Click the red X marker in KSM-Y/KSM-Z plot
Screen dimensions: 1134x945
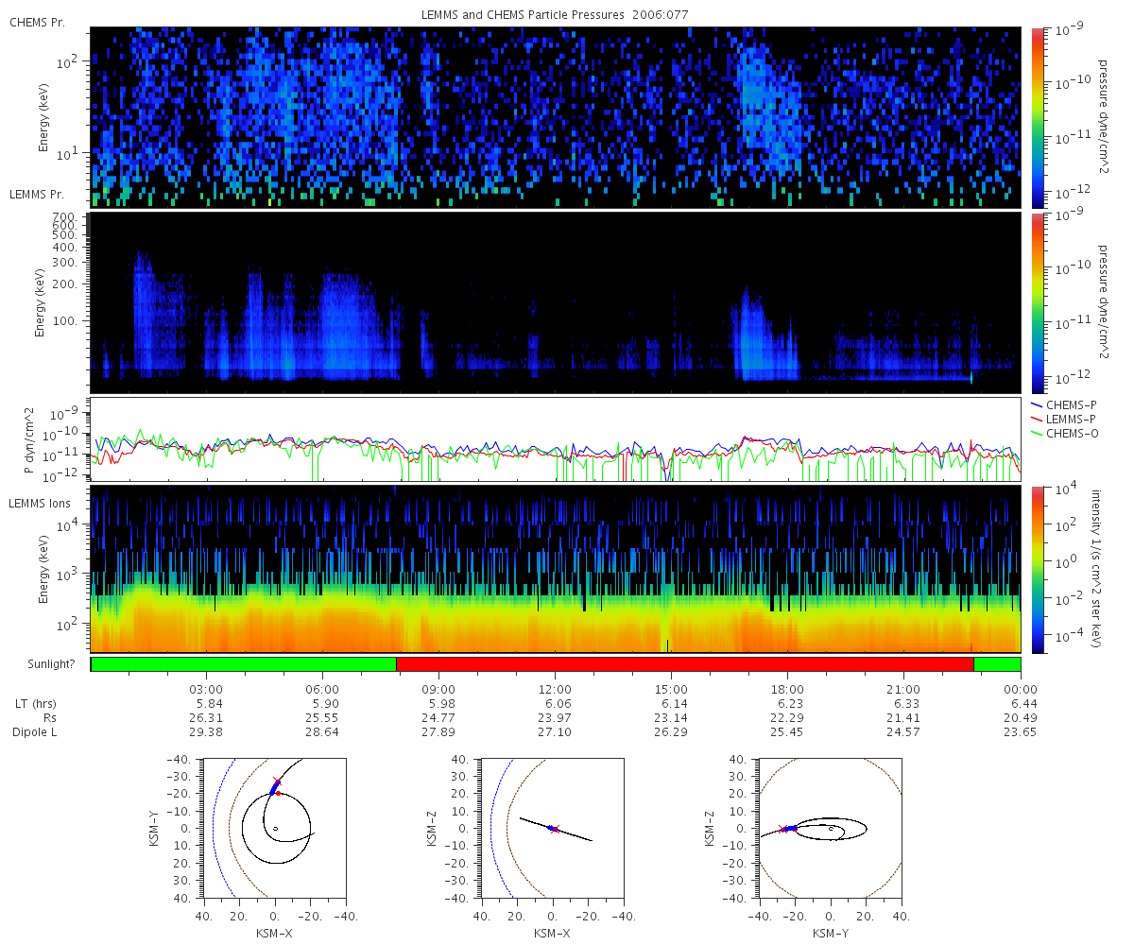(782, 829)
